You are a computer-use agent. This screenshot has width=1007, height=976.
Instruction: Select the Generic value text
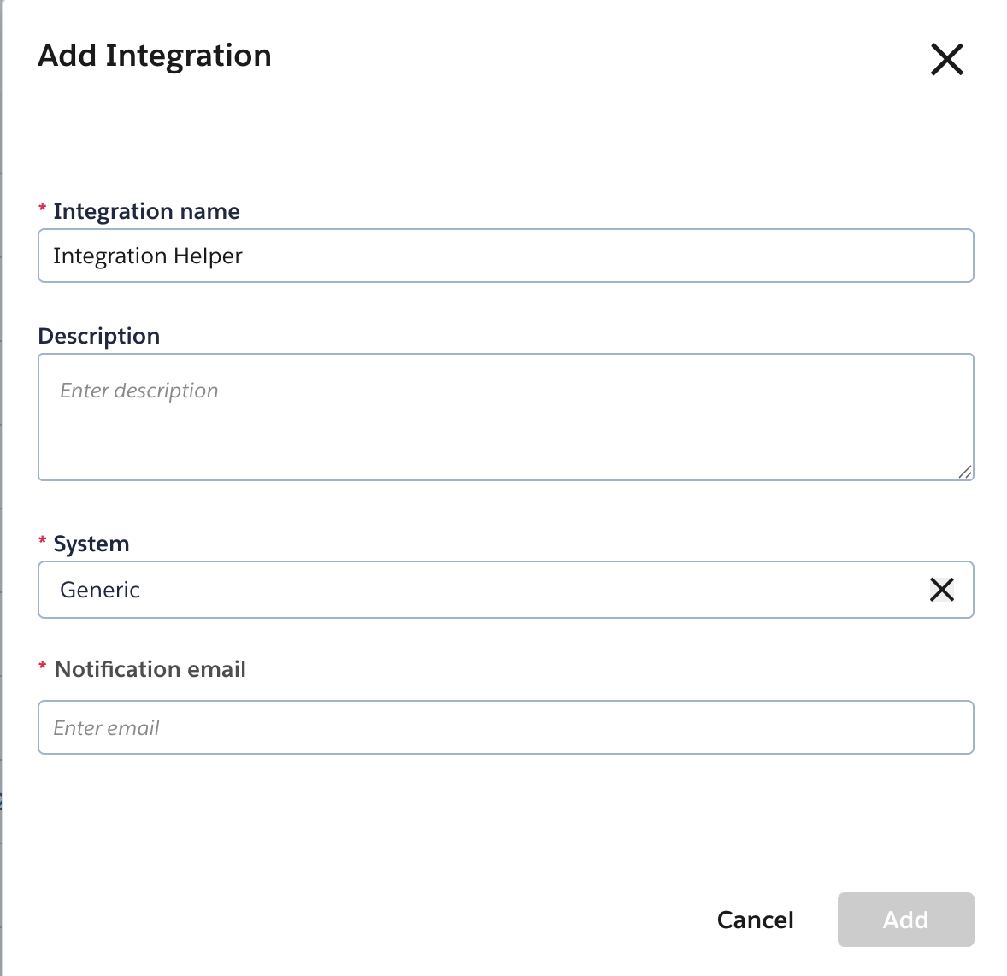click(100, 590)
